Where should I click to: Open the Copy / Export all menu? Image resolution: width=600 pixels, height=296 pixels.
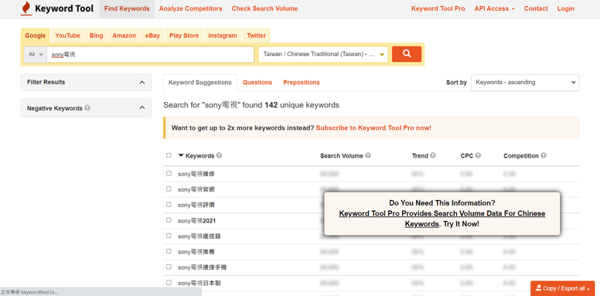point(562,288)
